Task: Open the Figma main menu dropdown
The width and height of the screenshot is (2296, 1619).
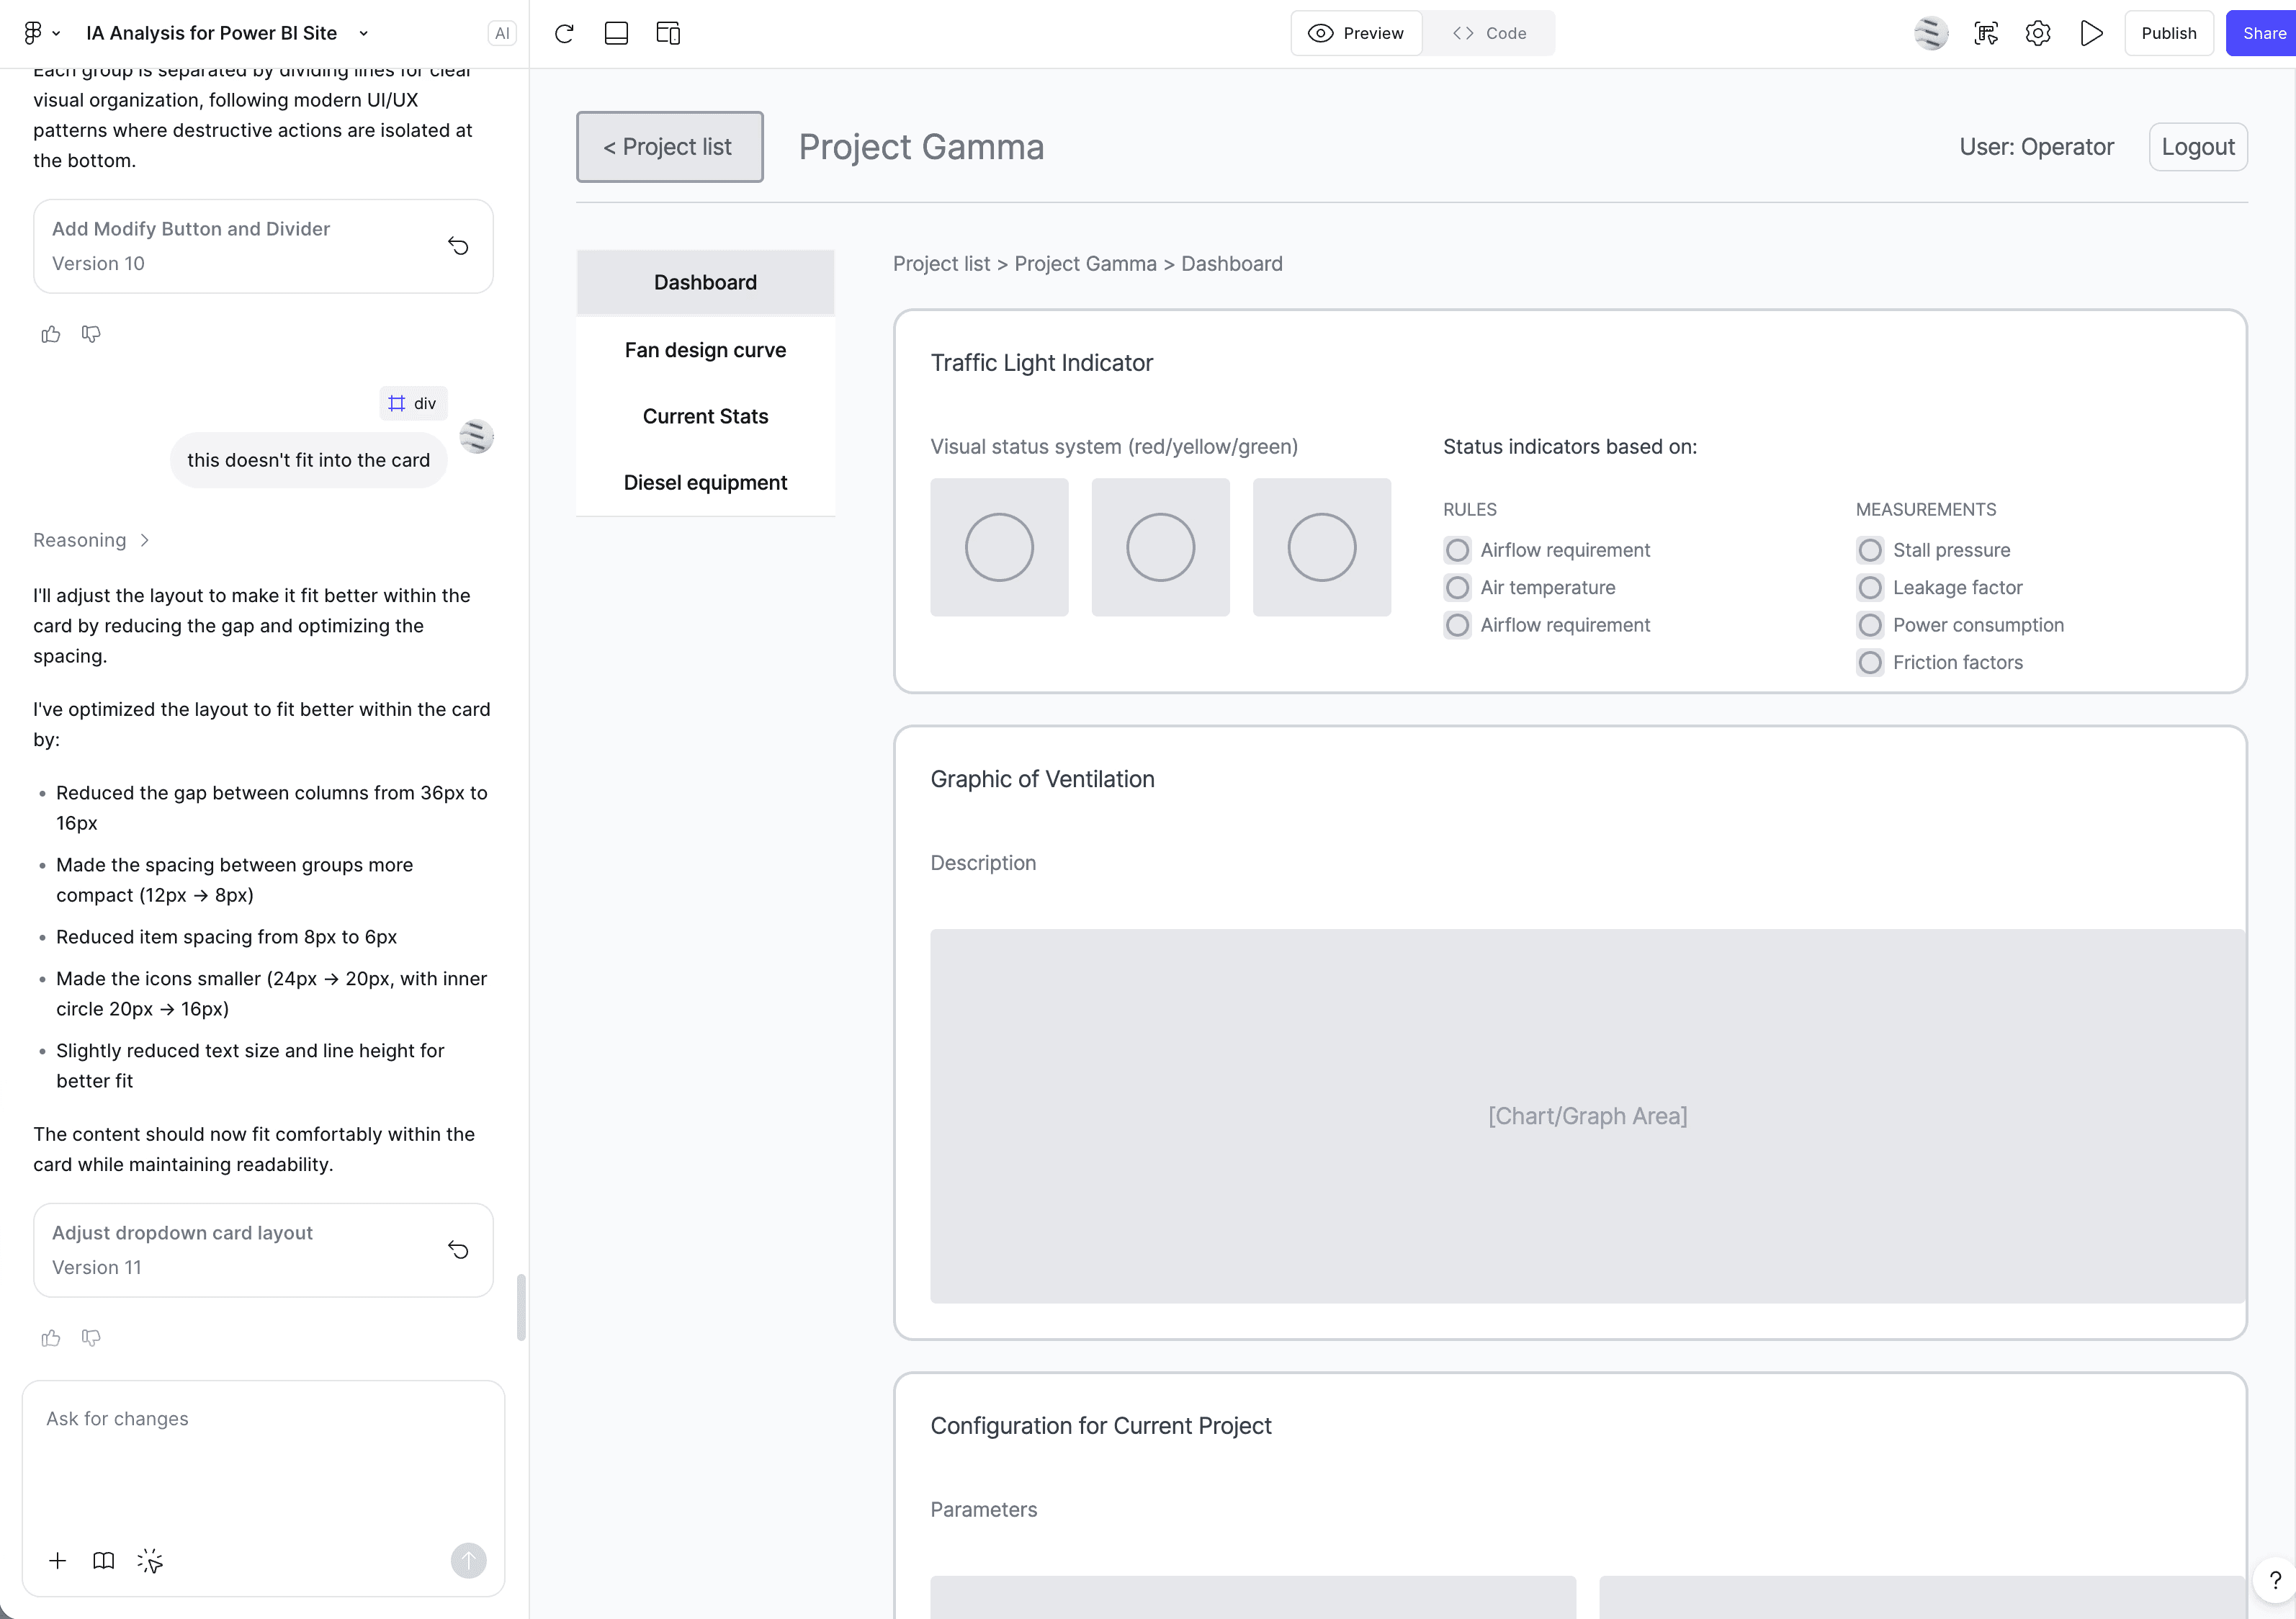Action: tap(41, 33)
